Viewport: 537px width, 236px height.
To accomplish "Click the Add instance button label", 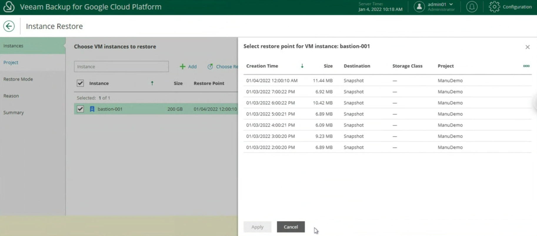I will 192,67.
